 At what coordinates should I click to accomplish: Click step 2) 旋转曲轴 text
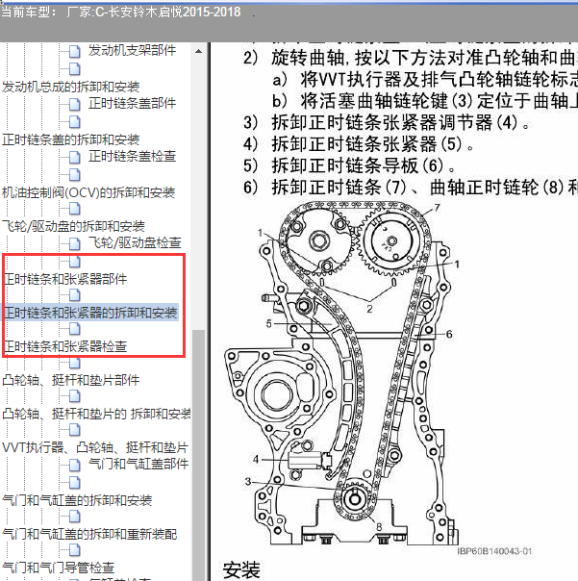click(x=410, y=58)
